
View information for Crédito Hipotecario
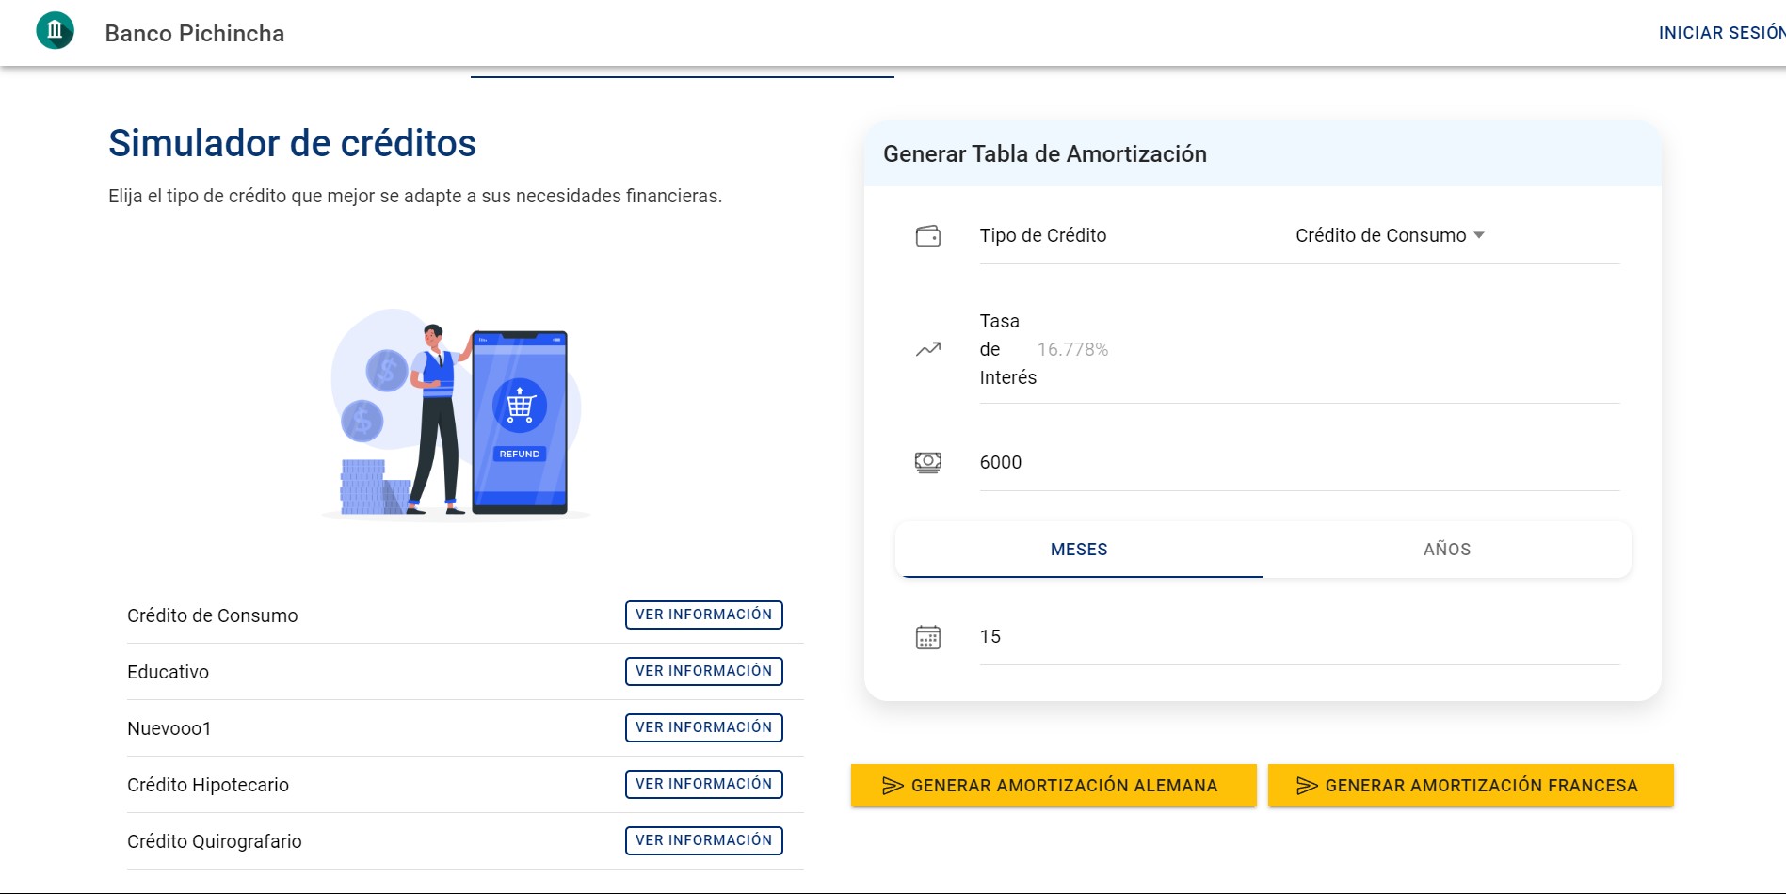(704, 784)
